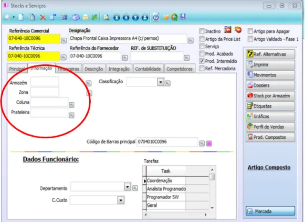Open the Contabilidade tab
This screenshot has width=305, height=222.
pos(148,69)
